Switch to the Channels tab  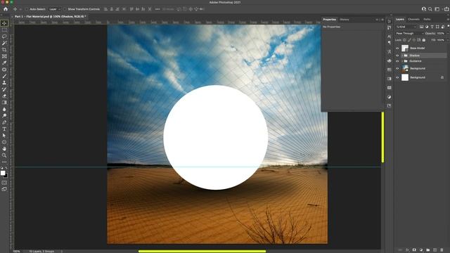413,20
